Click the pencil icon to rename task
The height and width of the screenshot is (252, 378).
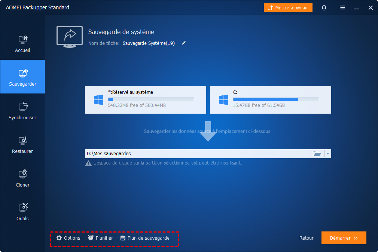tap(184, 43)
